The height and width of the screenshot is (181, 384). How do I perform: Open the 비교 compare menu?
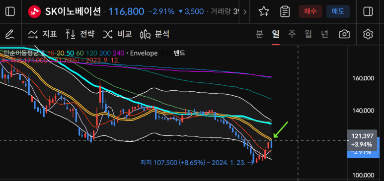[117, 34]
